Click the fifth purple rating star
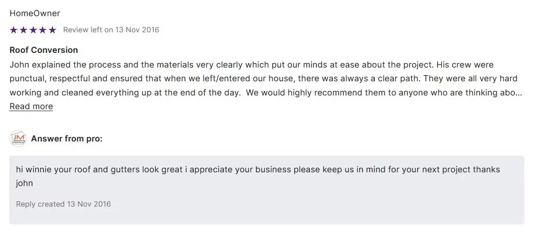The image size is (536, 234). (x=53, y=30)
